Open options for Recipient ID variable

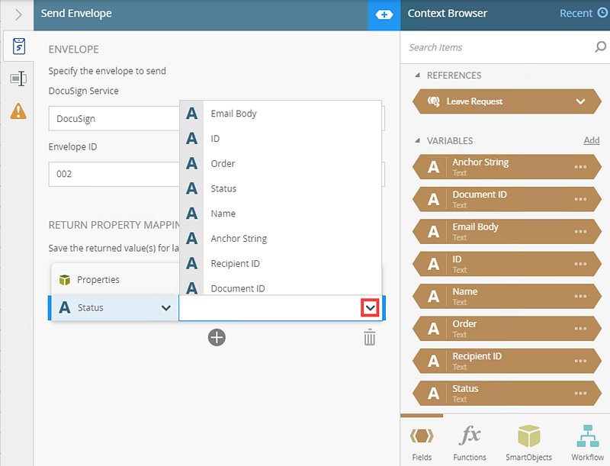pyautogui.click(x=580, y=361)
